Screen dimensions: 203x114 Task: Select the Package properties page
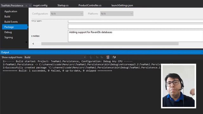pyautogui.click(x=15, y=27)
